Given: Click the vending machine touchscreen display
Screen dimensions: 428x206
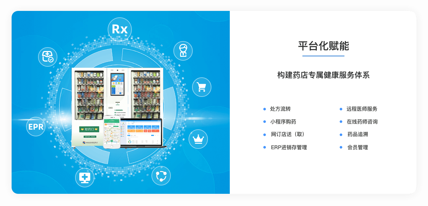Looking at the screenshot, I should coord(117,84).
